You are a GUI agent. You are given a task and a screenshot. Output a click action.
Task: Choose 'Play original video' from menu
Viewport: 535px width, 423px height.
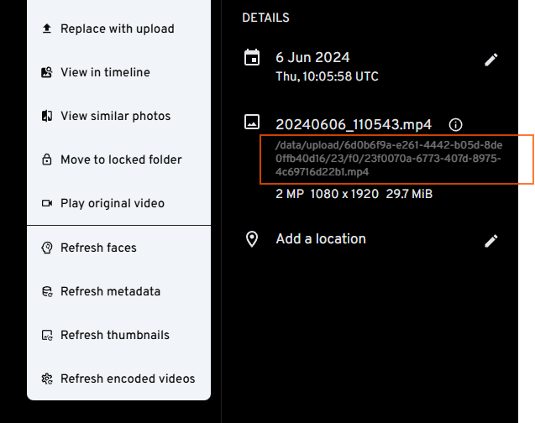coord(113,203)
